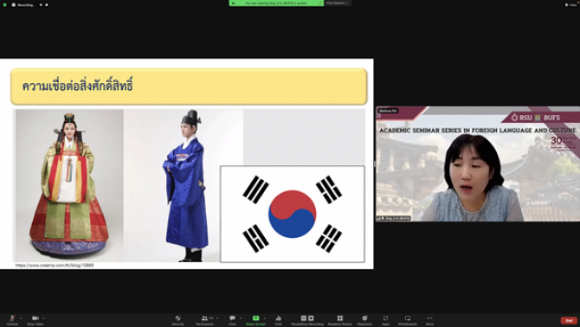
Task: Open Breakout Rooms grid icon
Action: point(340,318)
